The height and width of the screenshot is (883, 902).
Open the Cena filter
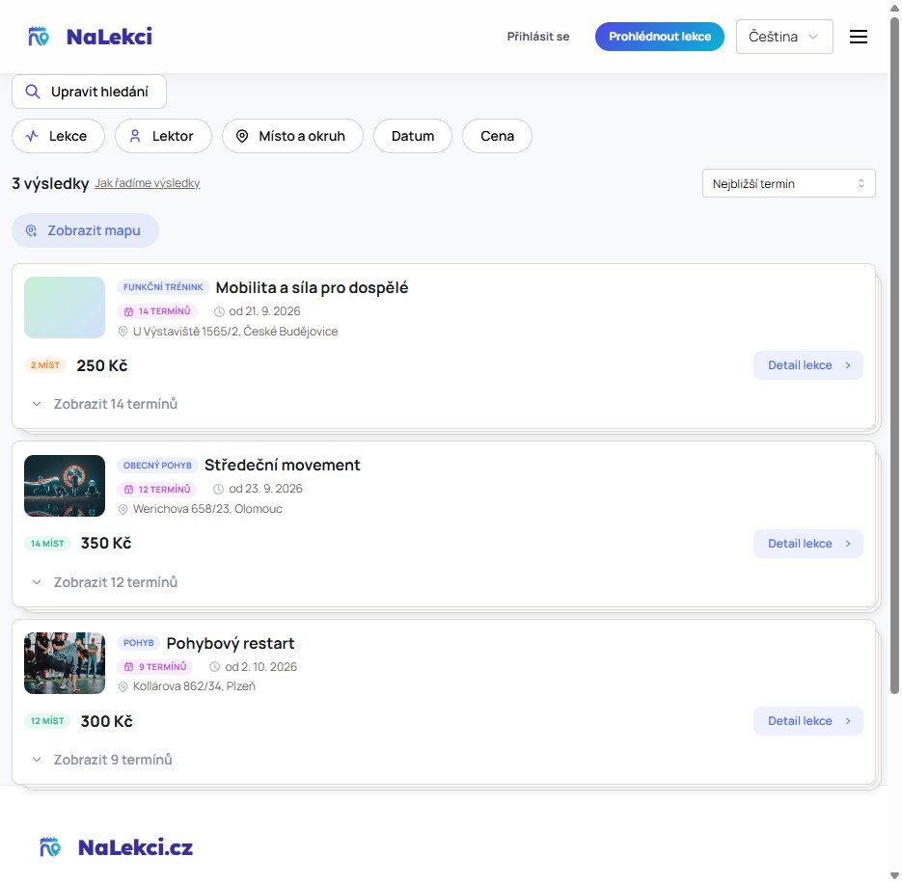point(497,136)
